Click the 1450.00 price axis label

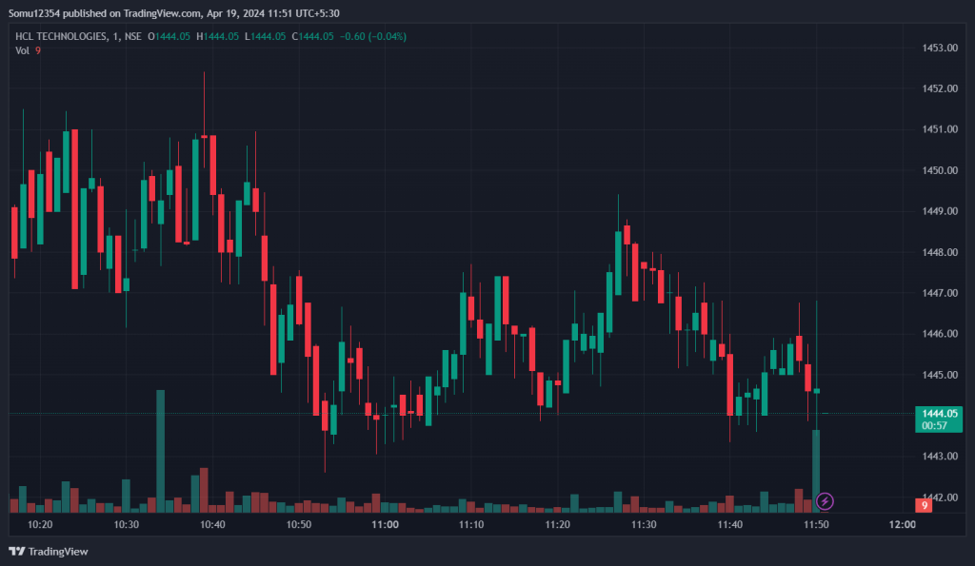coord(940,170)
